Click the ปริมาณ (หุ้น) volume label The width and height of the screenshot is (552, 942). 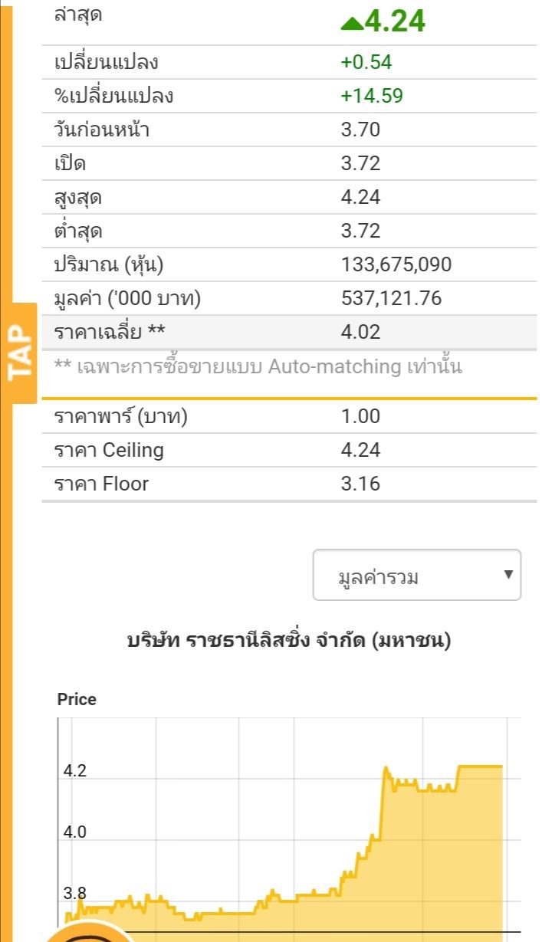coord(109,264)
